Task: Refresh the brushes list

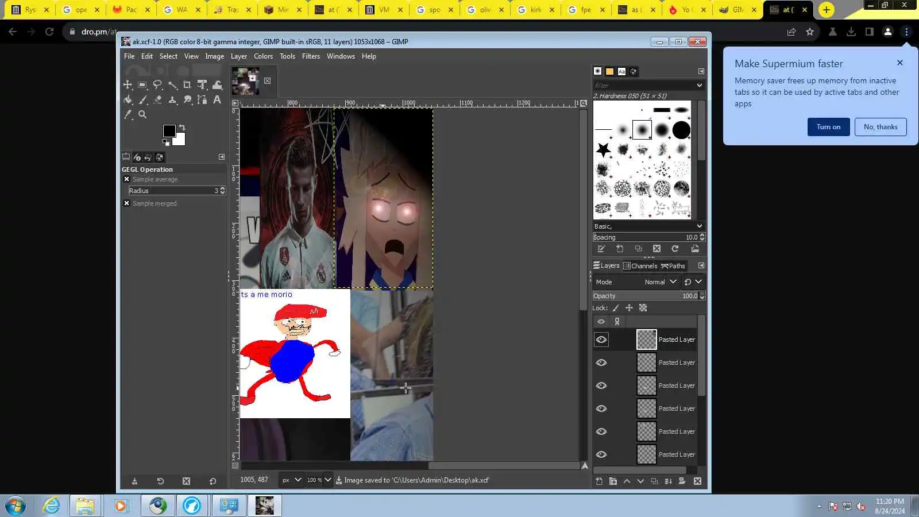Action: click(675, 249)
